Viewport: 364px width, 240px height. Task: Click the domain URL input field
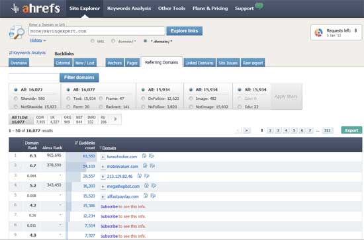pos(97,31)
